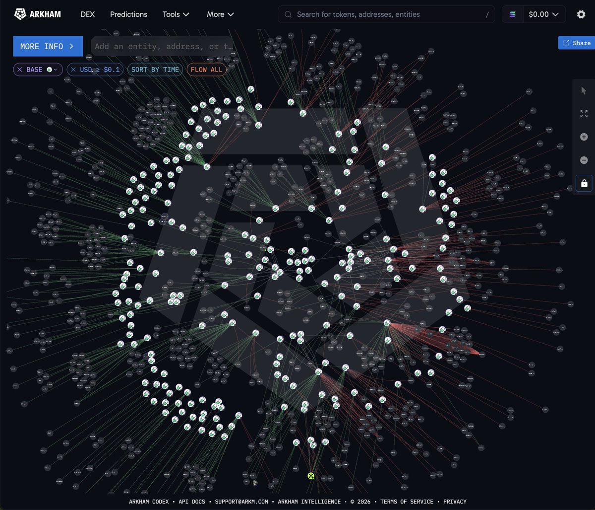Viewport: 595px width, 510px height.
Task: Click the fit-to-screen expand icon
Action: [584, 114]
